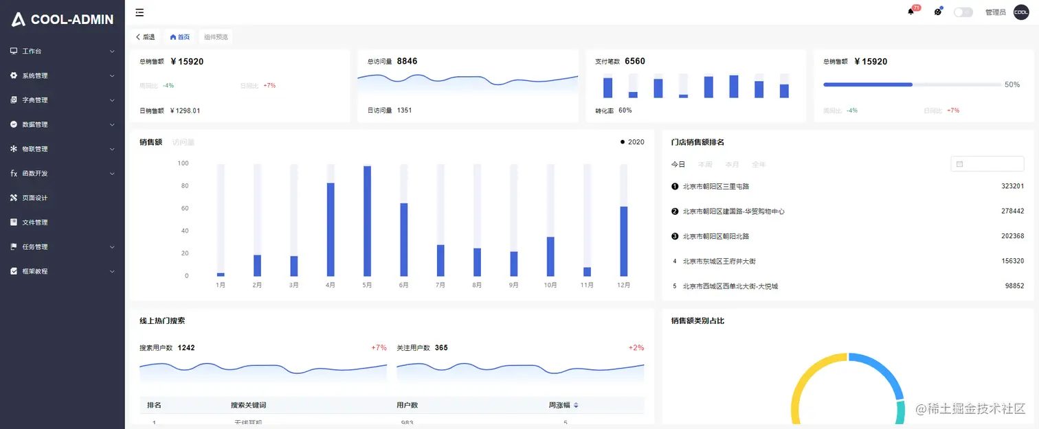This screenshot has height=429, width=1039.
Task: Expand the 任务管理 menu chevron
Action: (x=112, y=247)
